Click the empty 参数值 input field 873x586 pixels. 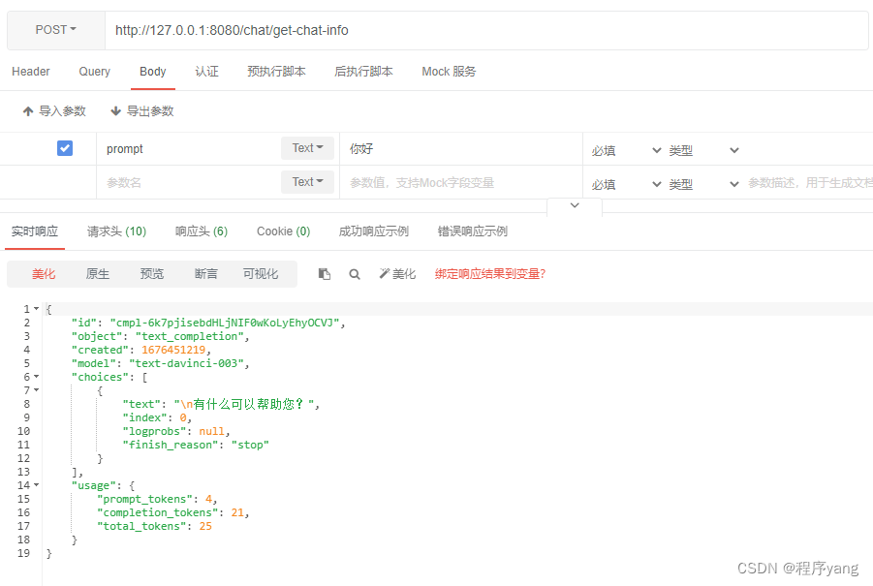pyautogui.click(x=461, y=182)
